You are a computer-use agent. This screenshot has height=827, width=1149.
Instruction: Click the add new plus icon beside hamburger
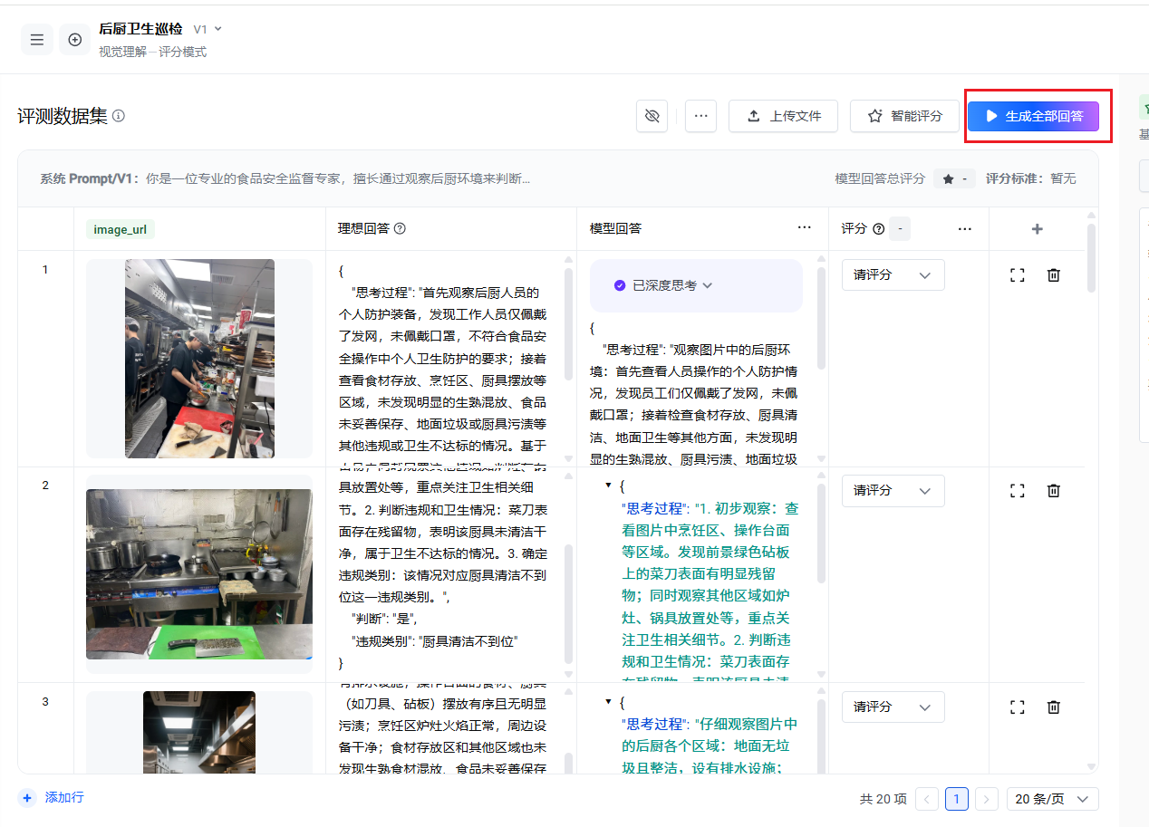[75, 40]
